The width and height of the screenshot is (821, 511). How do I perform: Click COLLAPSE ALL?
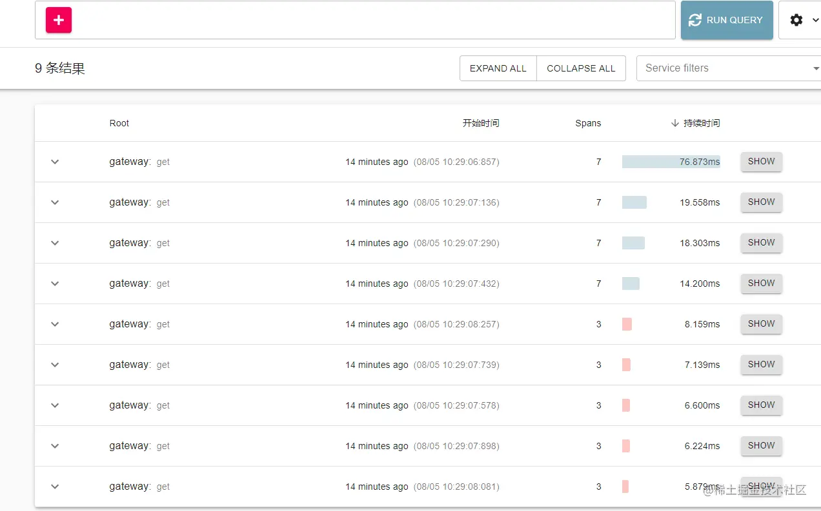[581, 68]
